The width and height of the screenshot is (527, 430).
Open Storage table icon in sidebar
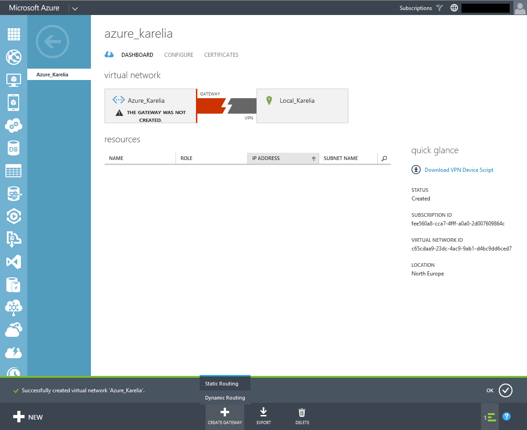click(14, 170)
